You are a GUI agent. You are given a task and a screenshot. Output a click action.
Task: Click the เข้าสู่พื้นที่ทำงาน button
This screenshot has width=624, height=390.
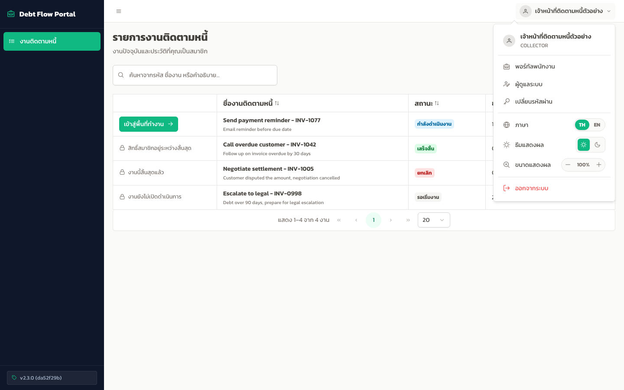(x=149, y=124)
